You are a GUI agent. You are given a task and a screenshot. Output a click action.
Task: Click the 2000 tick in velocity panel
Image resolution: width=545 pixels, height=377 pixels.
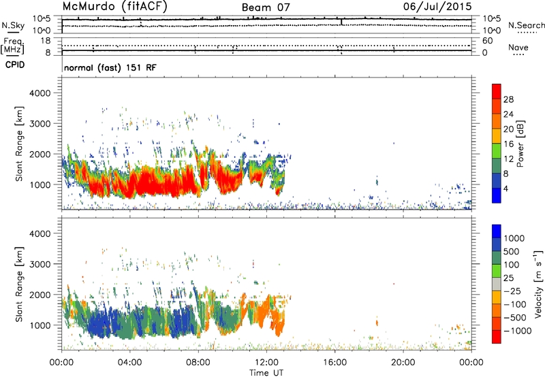click(40, 295)
